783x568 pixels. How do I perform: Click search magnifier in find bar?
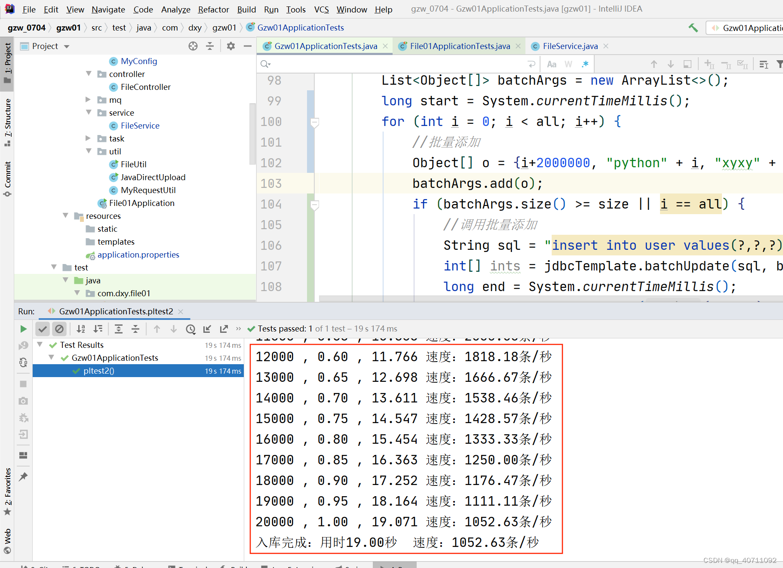265,64
